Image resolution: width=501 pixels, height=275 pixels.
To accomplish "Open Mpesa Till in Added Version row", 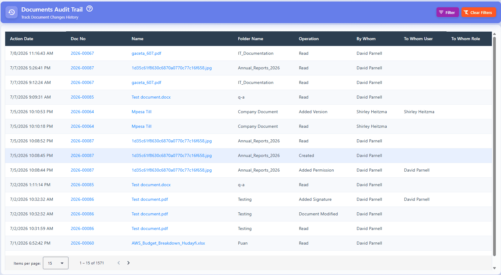I will [x=142, y=112].
